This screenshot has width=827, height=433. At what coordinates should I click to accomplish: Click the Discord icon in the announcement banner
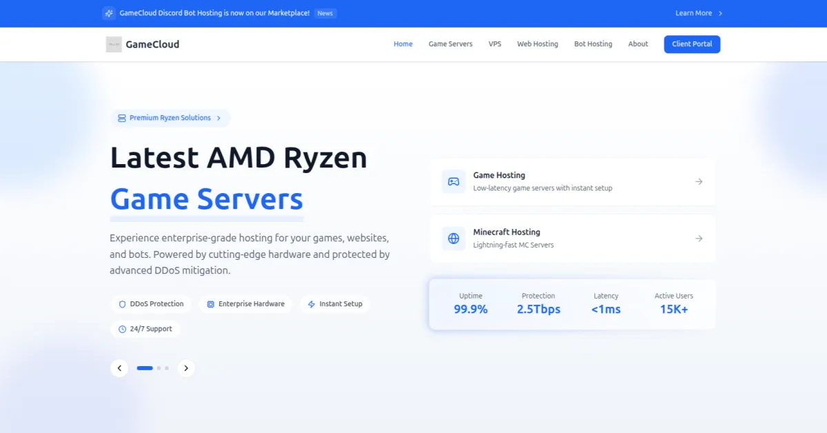[x=108, y=12]
